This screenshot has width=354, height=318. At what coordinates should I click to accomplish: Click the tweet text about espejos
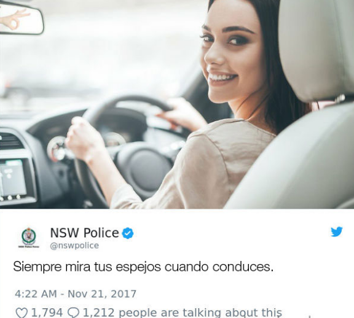point(143,266)
